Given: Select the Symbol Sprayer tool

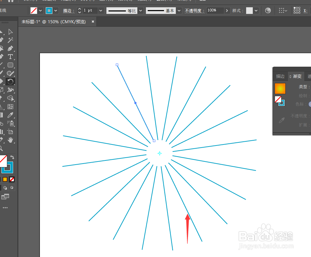Looking at the screenshot, I should (10, 123).
